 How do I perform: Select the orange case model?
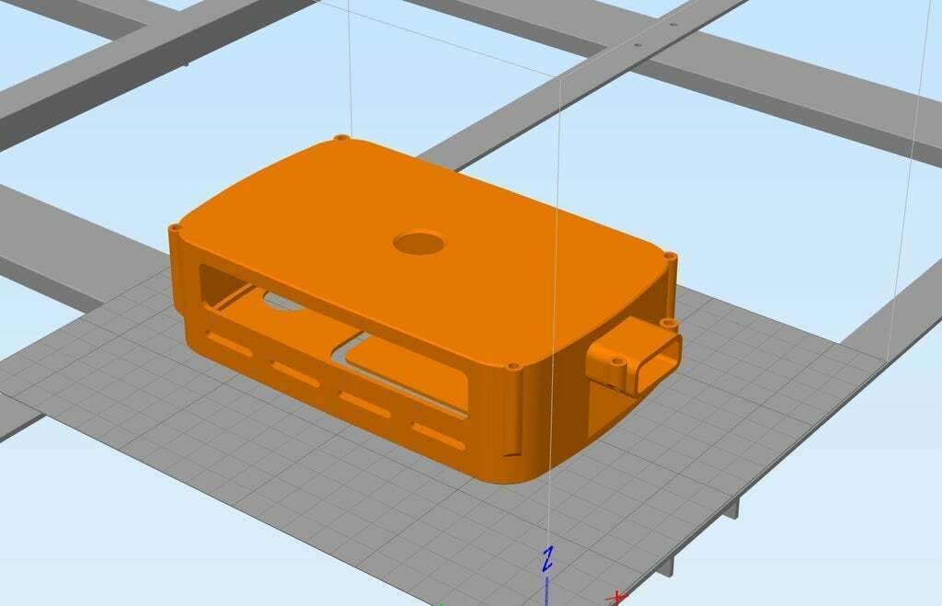point(414,276)
